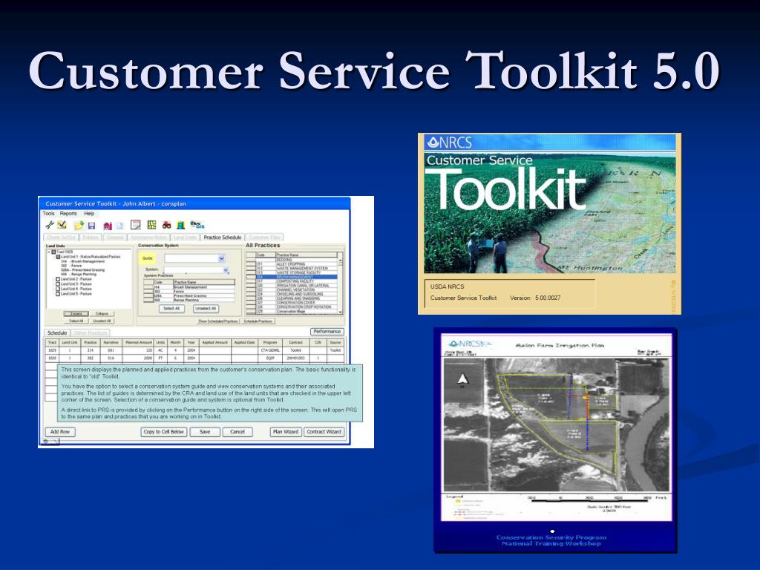Click the Schedule Practices button
Image resolution: width=760 pixels, height=570 pixels.
coord(258,321)
